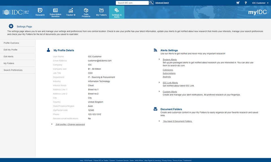
Task: Click the phone value 123.123.1312
Action: click(94, 115)
